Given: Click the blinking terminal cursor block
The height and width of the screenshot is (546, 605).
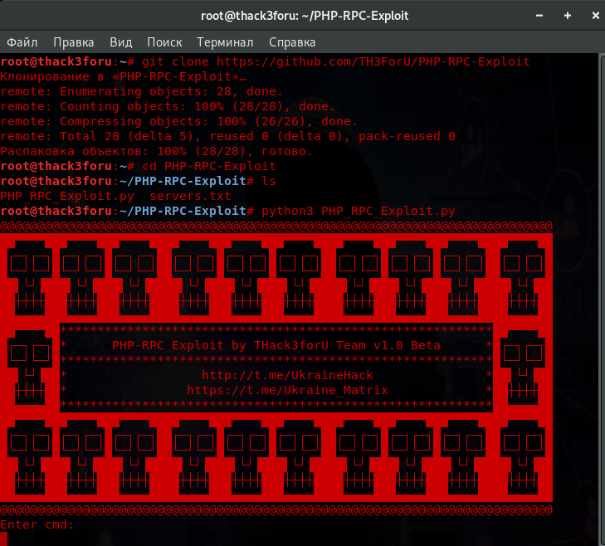Looking at the screenshot, I should coord(4,539).
